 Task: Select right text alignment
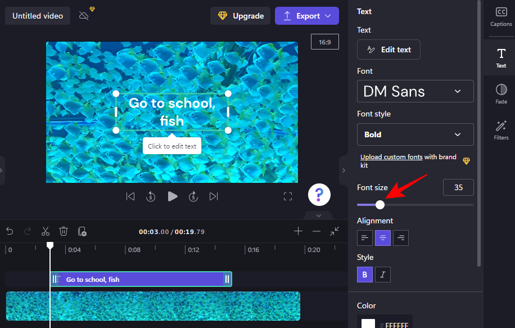tap(401, 238)
